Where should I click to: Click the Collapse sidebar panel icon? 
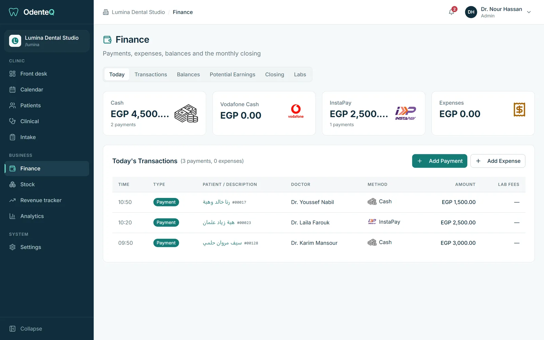tap(13, 329)
